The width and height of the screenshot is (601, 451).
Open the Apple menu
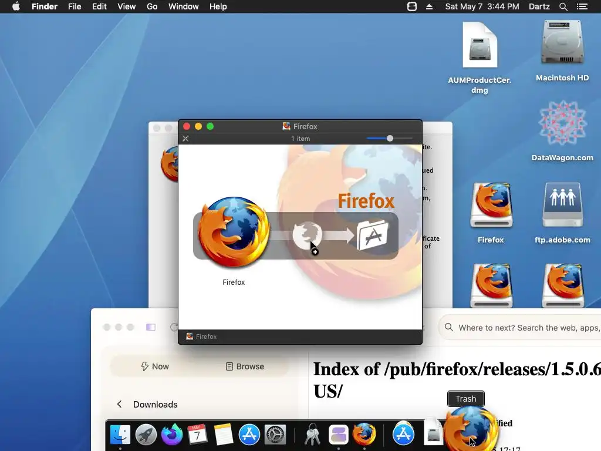(x=16, y=6)
